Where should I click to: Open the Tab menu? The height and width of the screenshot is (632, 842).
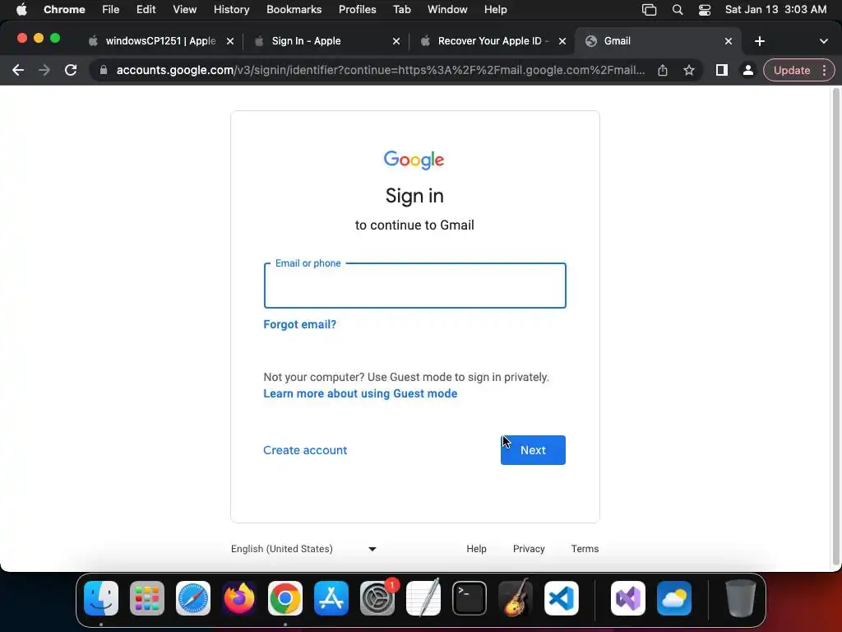(x=401, y=10)
